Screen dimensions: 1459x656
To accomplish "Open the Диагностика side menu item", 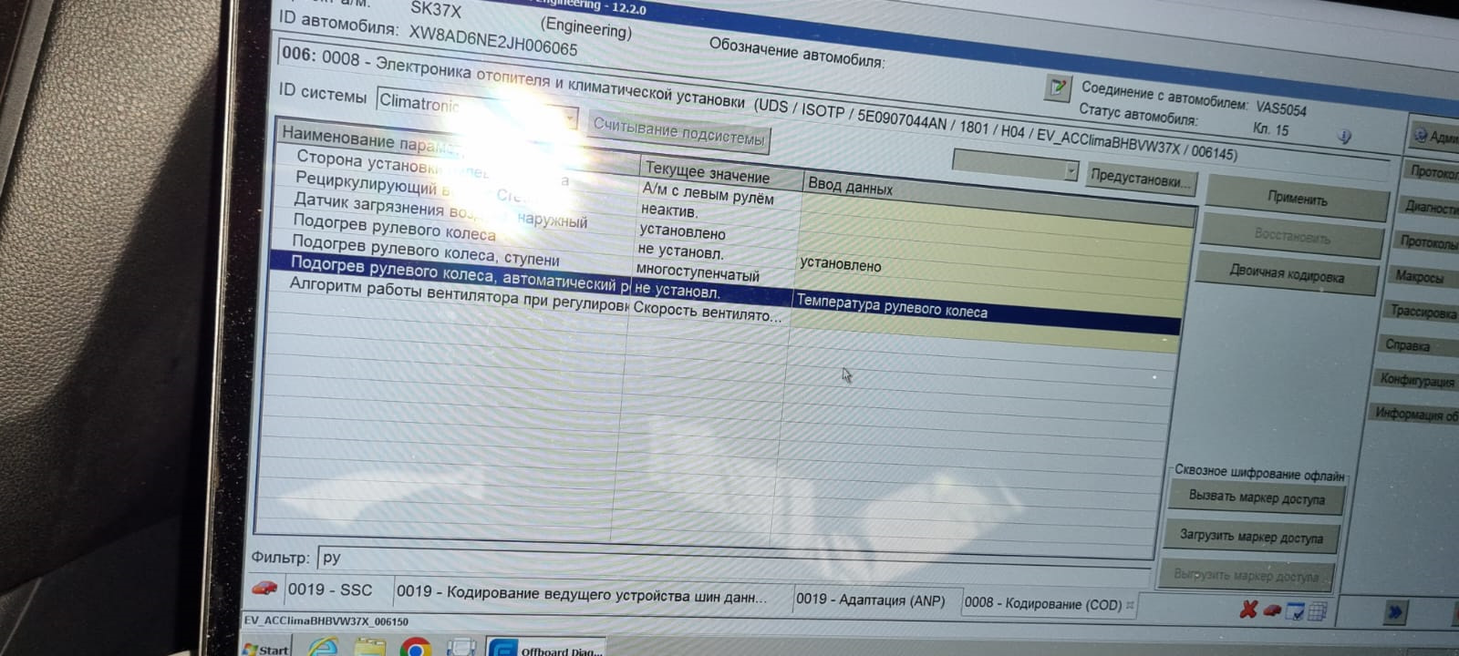I will [1431, 206].
